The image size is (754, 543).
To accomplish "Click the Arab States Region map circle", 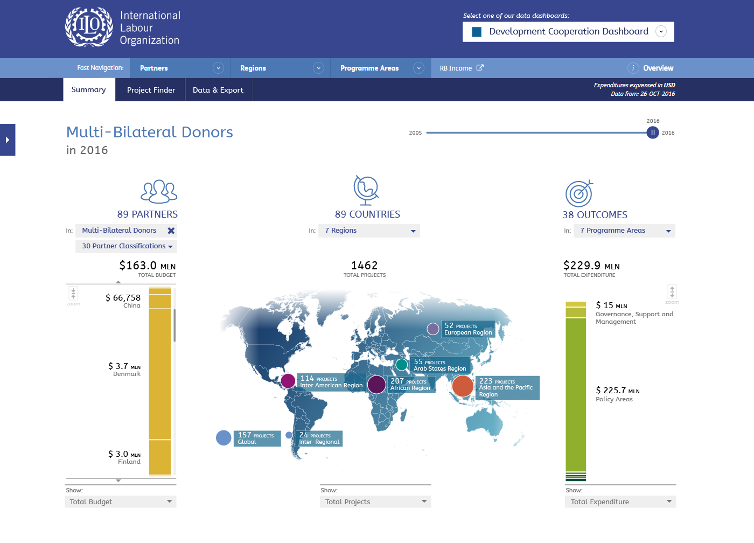I will pos(402,365).
